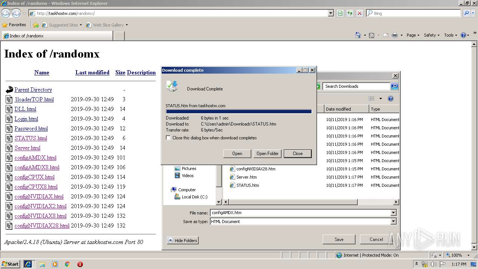The width and height of the screenshot is (478, 269).
Task: Open the Home button dropdown arrow
Action: [365, 35]
